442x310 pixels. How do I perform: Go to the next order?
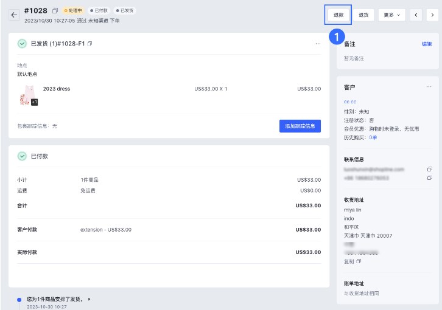[433, 15]
